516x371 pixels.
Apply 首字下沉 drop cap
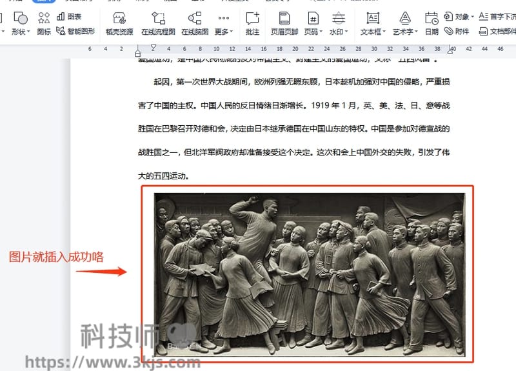click(x=497, y=17)
